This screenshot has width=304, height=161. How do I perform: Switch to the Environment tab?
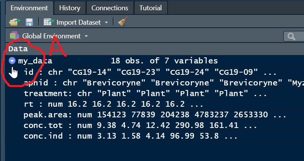pyautogui.click(x=29, y=8)
